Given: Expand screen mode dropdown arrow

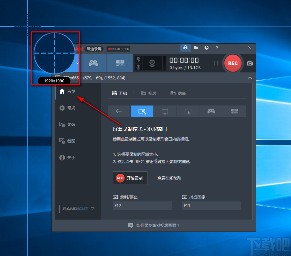Looking at the screenshot, I should tap(78, 63).
